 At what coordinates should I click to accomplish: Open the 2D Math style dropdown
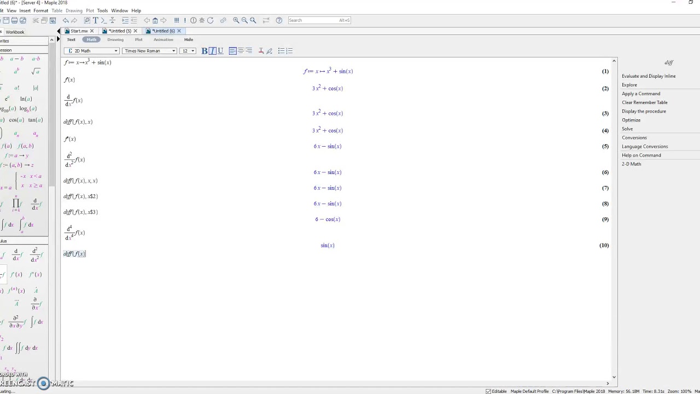tap(91, 51)
